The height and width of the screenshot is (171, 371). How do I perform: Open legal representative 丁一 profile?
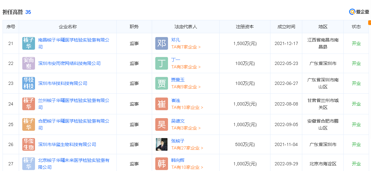[176, 60]
